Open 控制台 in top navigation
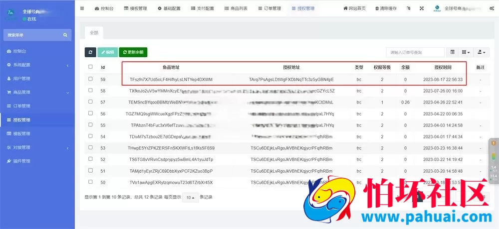499x229 pixels. tap(104, 8)
